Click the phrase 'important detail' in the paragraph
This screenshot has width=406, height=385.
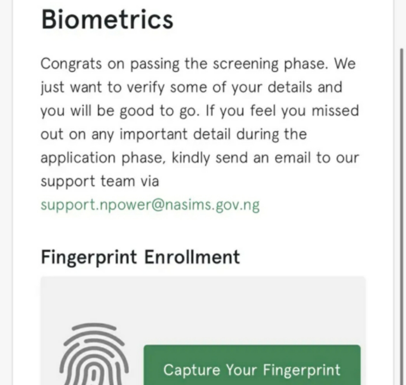175,134
